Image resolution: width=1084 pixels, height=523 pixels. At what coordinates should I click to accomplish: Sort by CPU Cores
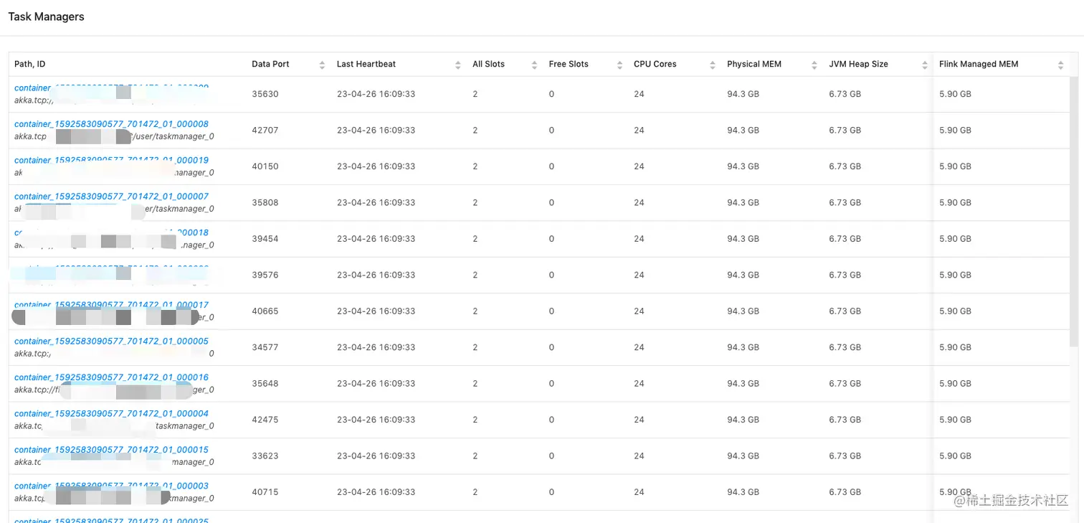click(x=713, y=64)
